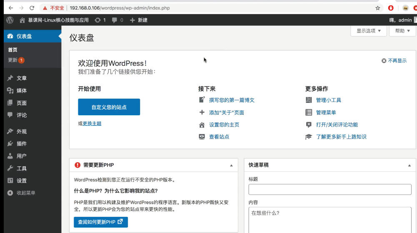This screenshot has height=233, width=417.
Task: Click the 不安全 security warning indicator
Action: [x=53, y=8]
